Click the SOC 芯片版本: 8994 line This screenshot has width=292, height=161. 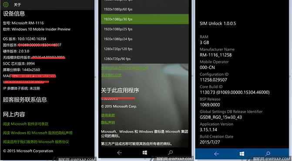(19, 63)
